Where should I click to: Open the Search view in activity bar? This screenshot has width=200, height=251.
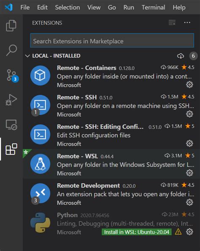11,50
